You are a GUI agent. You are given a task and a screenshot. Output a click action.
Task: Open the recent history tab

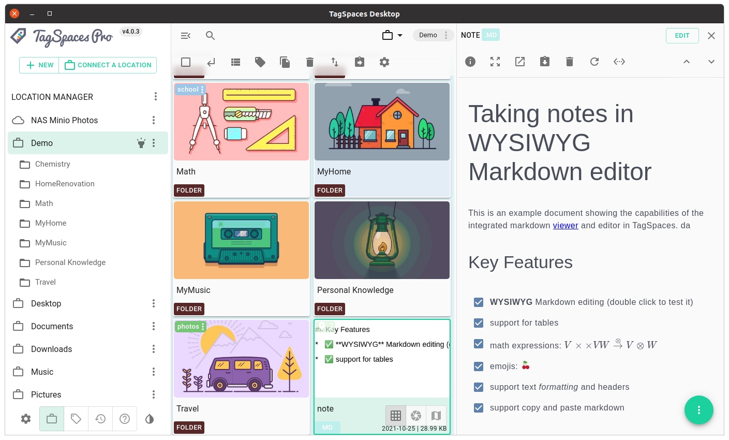(100, 419)
